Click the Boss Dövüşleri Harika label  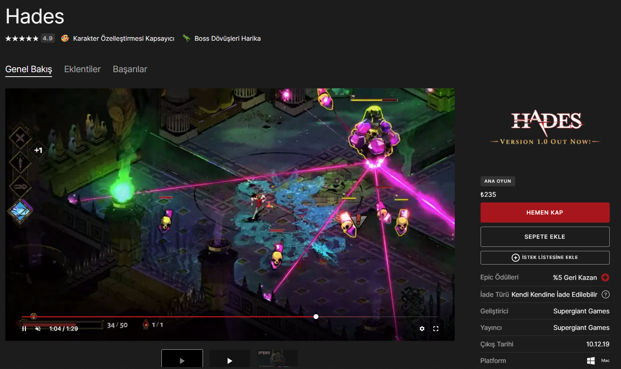coord(228,39)
